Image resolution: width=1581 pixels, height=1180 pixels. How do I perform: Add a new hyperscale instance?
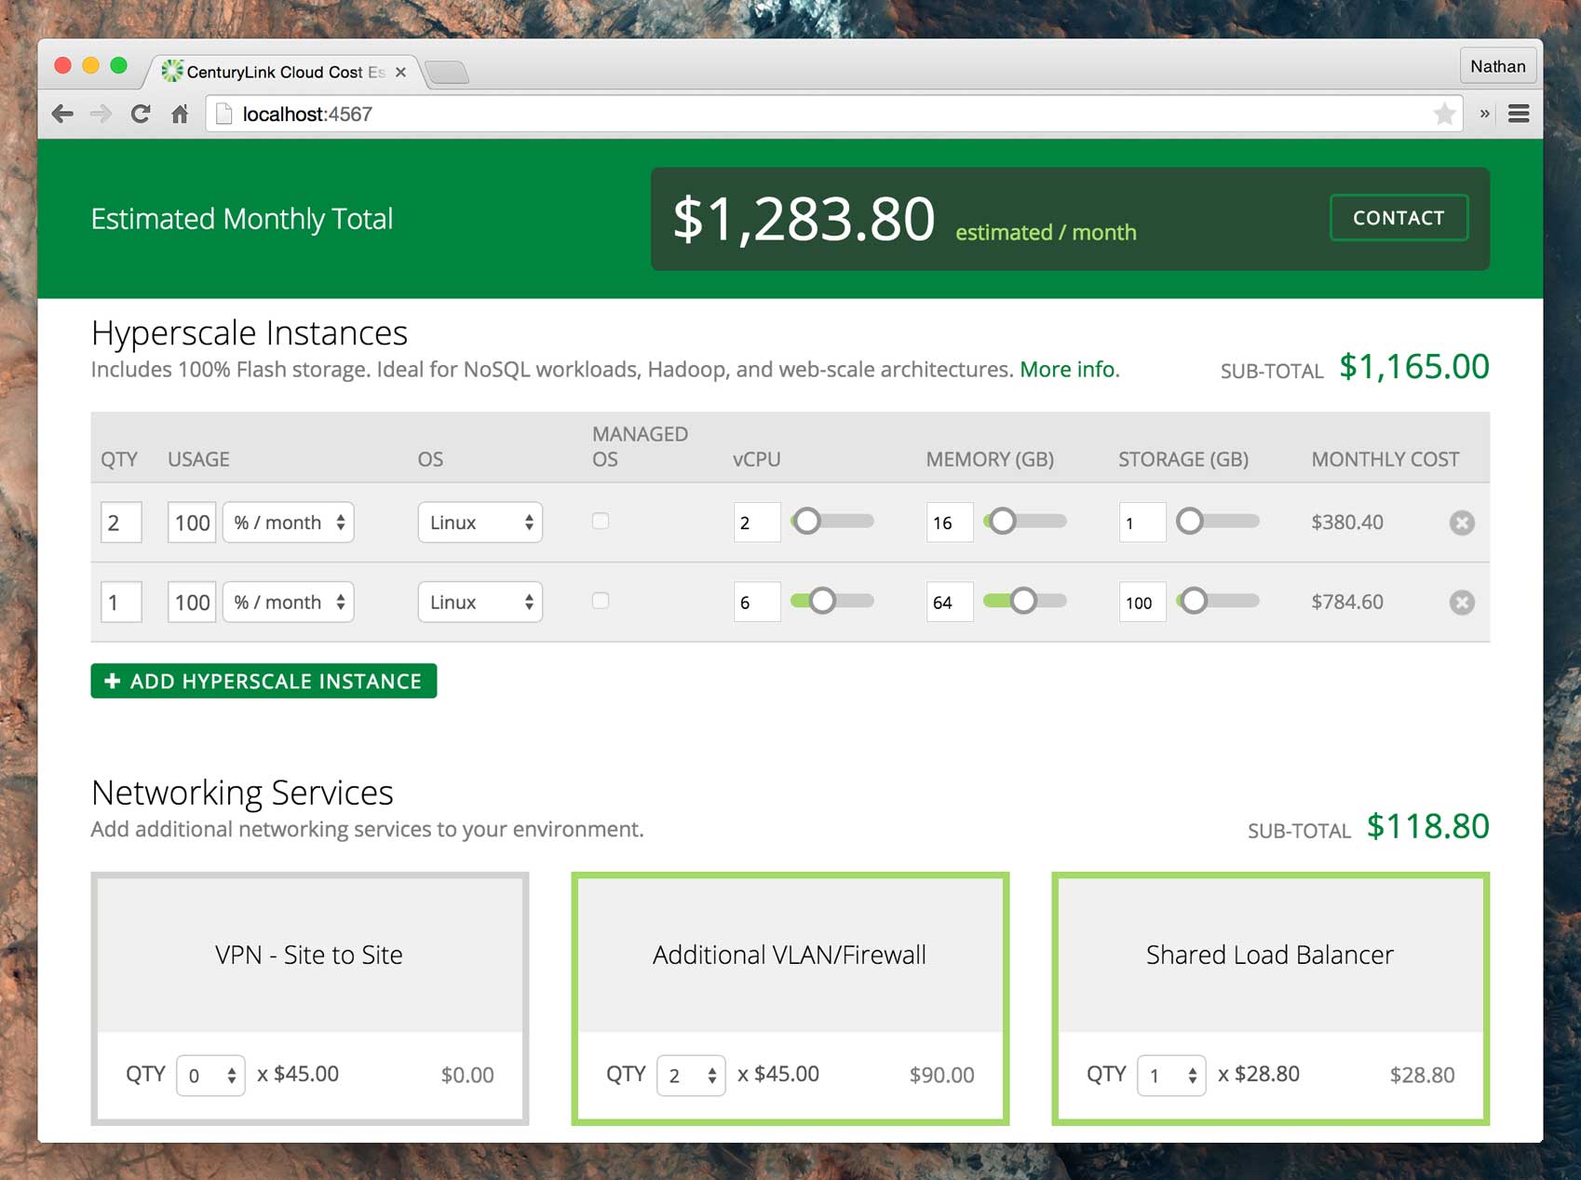pos(263,681)
